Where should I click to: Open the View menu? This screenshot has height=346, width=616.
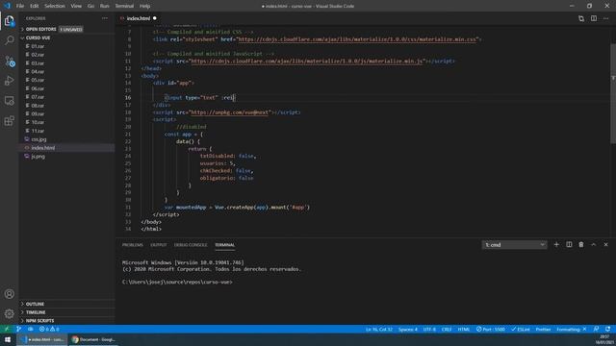click(x=76, y=6)
